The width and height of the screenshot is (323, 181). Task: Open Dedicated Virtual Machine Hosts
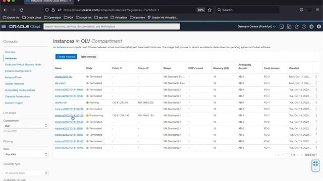click(x=23, y=64)
